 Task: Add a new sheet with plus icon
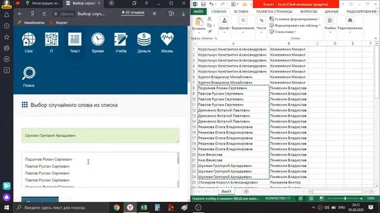click(246, 192)
